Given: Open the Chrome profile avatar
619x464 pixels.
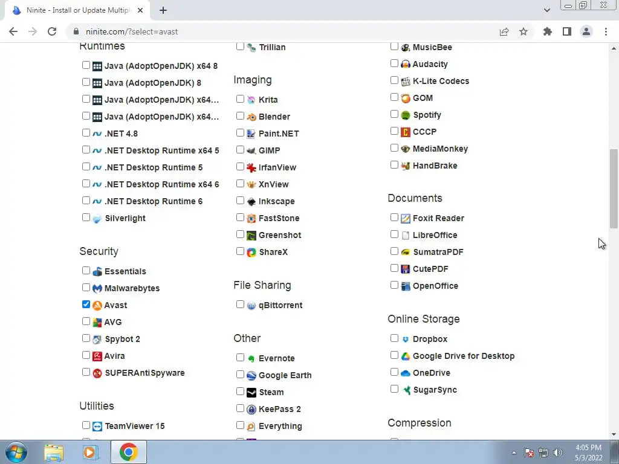Looking at the screenshot, I should pyautogui.click(x=586, y=31).
